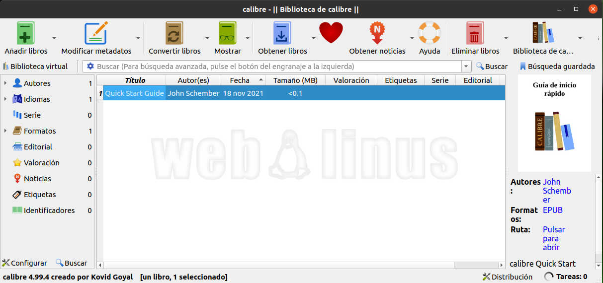Click the search gear advanced search icon
Screen dimensions: 603x283
(90, 66)
